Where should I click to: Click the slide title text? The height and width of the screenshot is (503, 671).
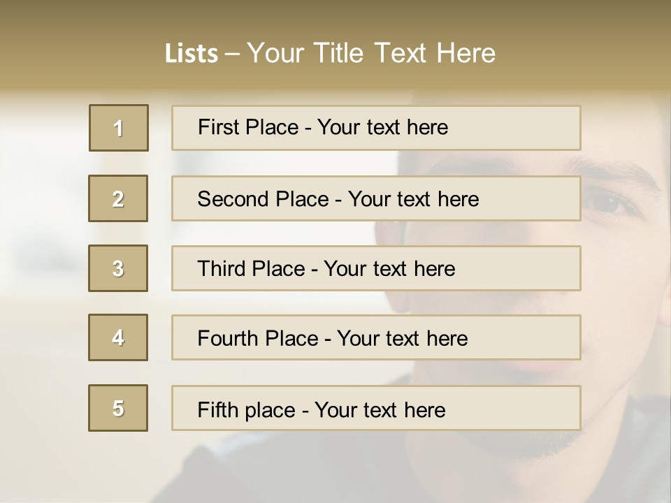(330, 53)
